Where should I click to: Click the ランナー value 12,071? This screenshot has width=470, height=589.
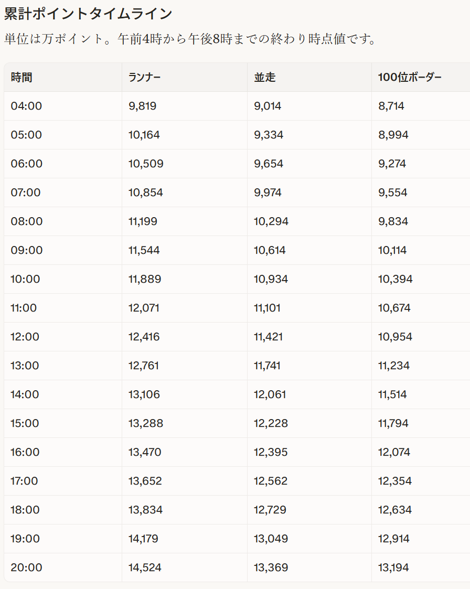tap(144, 308)
